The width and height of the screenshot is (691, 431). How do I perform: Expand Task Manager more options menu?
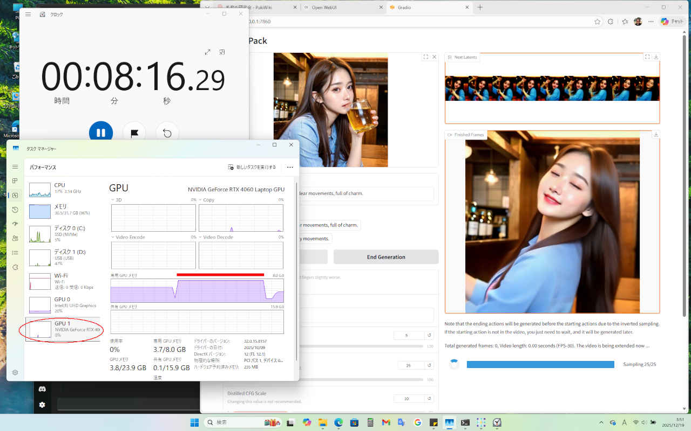click(290, 167)
